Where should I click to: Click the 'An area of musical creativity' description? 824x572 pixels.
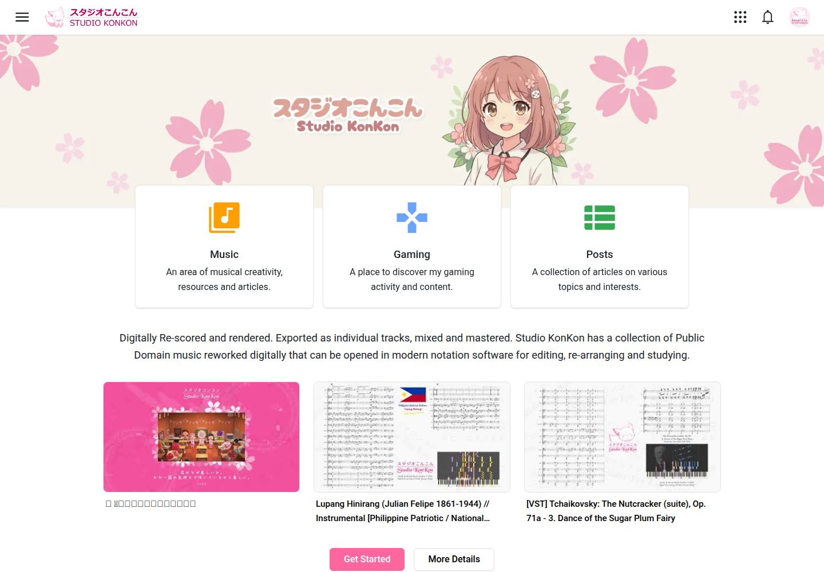[224, 279]
